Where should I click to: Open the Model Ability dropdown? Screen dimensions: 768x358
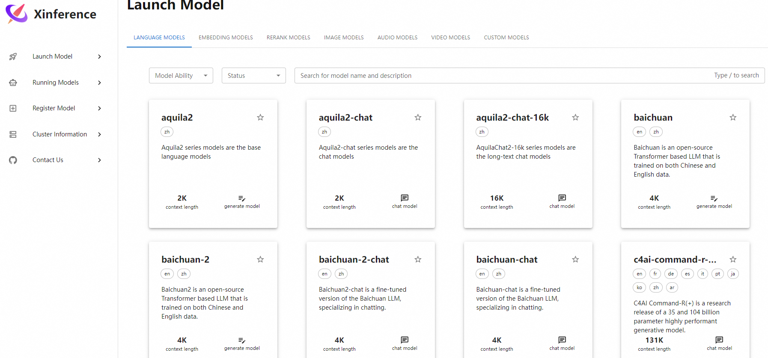tap(181, 76)
